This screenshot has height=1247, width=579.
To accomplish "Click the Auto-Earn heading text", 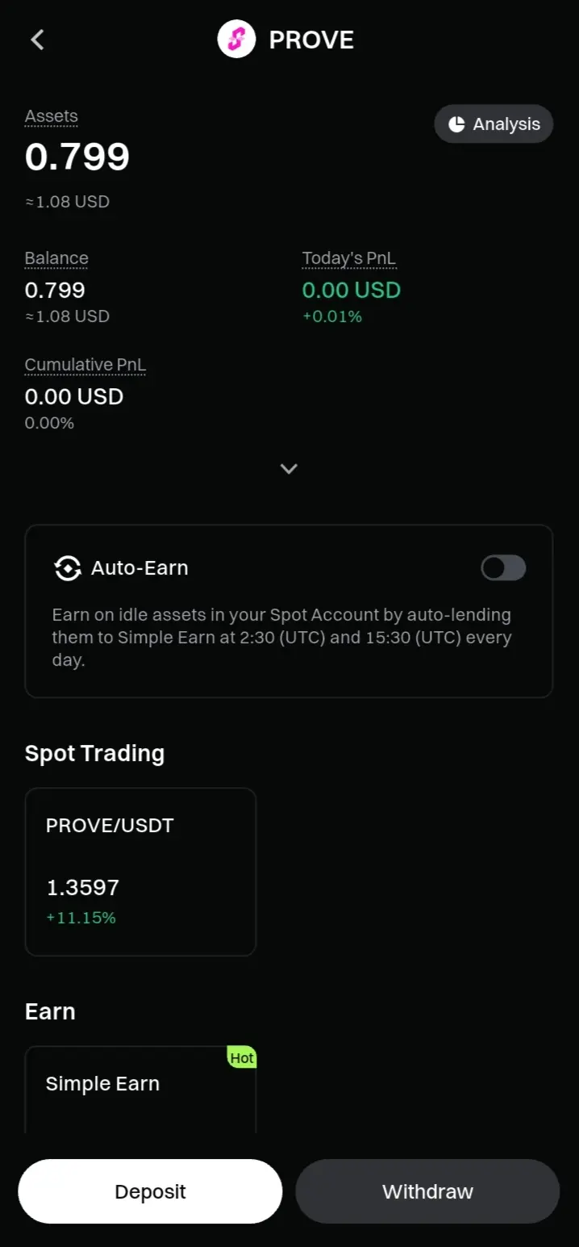I will tap(140, 568).
